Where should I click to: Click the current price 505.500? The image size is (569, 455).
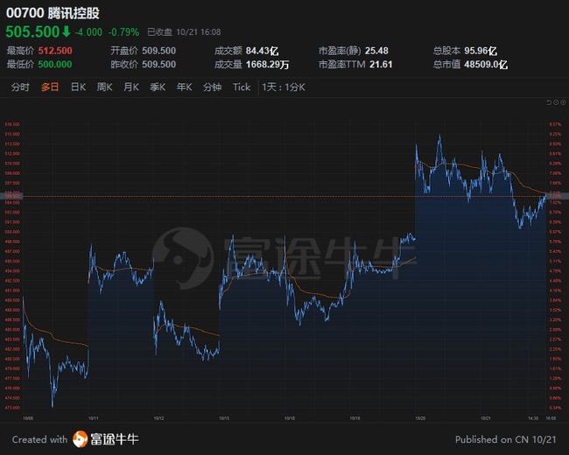point(32,31)
